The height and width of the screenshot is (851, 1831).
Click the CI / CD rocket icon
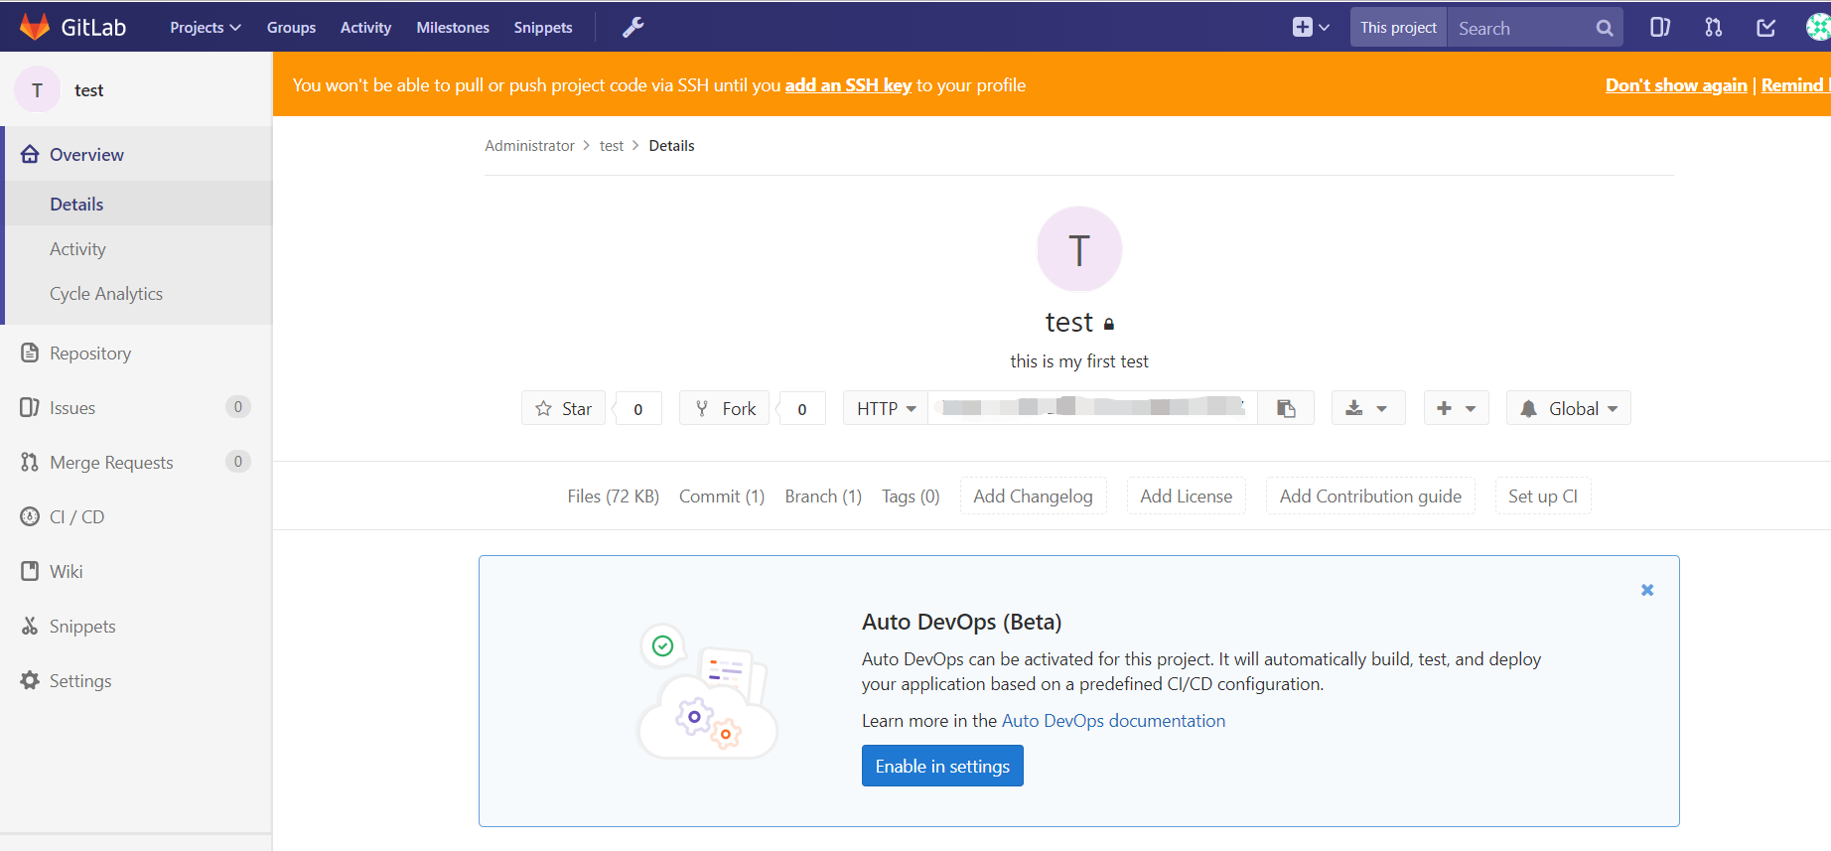coord(30,516)
